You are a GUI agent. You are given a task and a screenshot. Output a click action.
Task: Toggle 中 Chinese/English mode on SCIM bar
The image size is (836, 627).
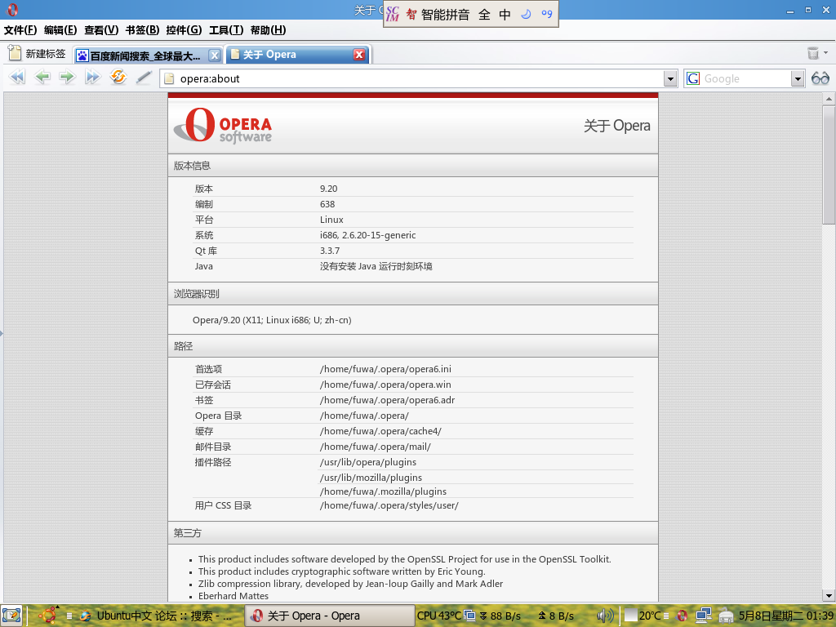pyautogui.click(x=505, y=15)
